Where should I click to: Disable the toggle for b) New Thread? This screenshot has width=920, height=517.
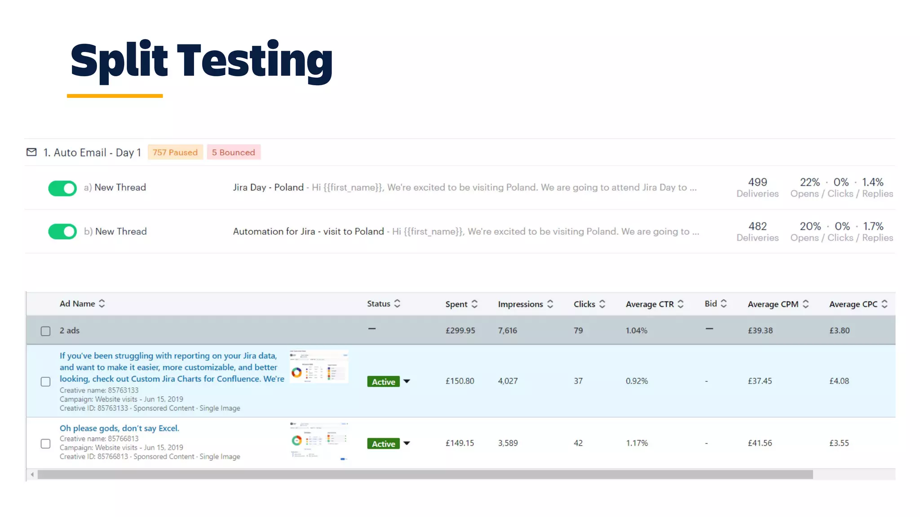pos(62,232)
